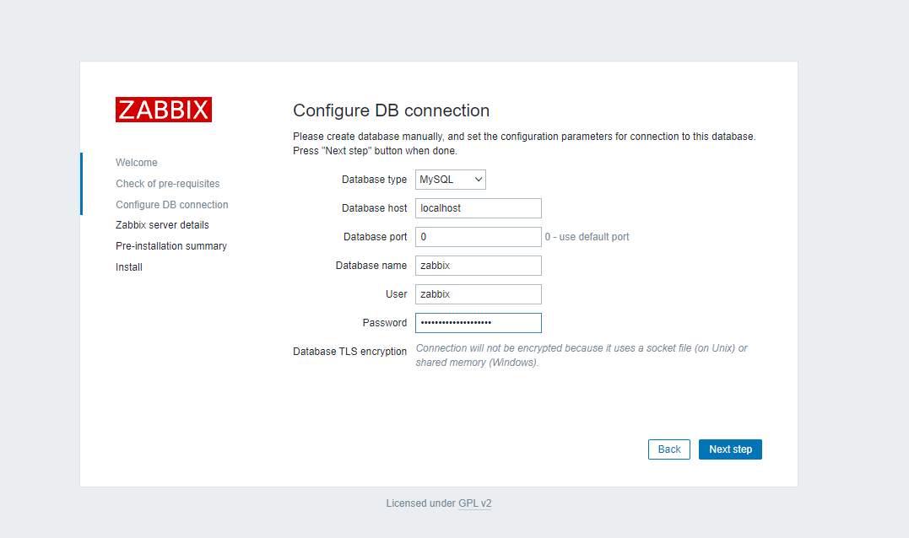This screenshot has height=538, width=909.
Task: Go to the Welcome step in sidebar
Action: [137, 163]
